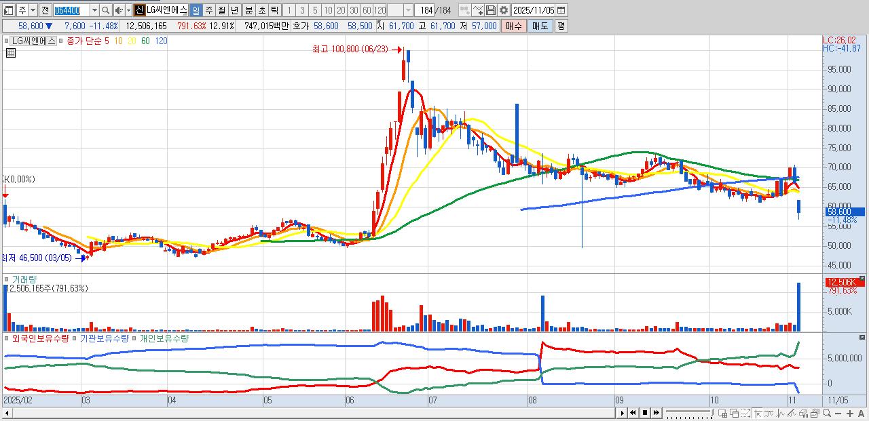Click the interval '5' button
Viewport: 869px width, 421px height.
(315, 10)
